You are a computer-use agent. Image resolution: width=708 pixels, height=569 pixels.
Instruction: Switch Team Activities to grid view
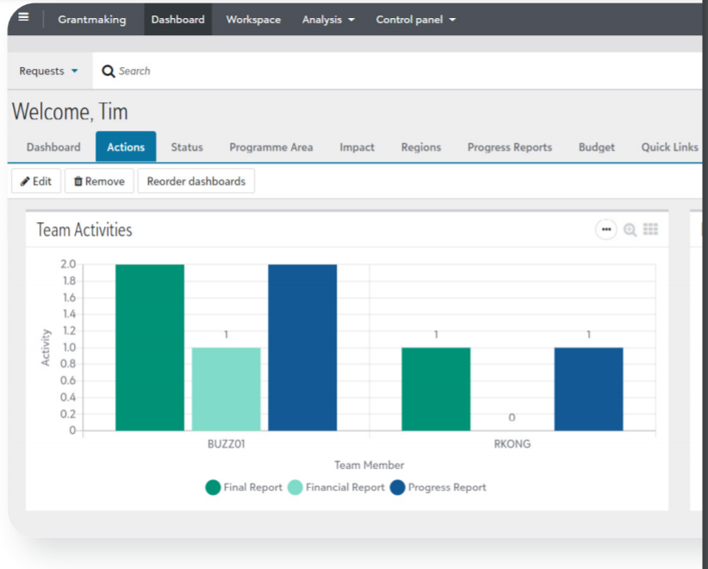tap(651, 229)
